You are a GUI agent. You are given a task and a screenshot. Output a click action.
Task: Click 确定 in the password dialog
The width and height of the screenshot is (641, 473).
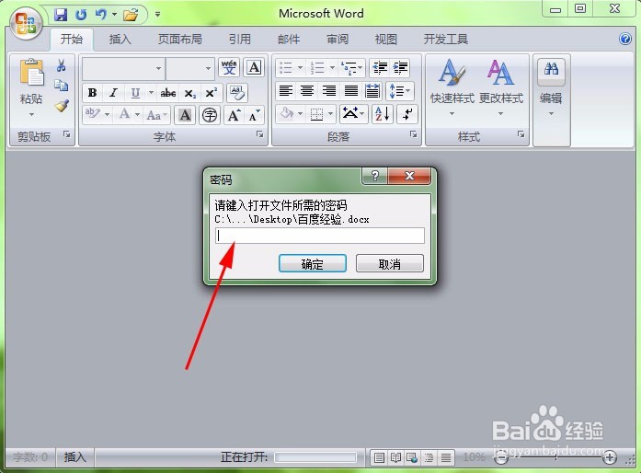[313, 263]
